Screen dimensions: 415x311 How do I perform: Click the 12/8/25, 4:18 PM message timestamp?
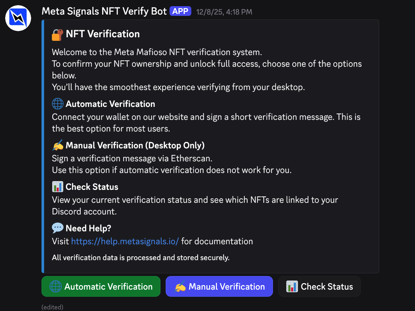pos(224,12)
